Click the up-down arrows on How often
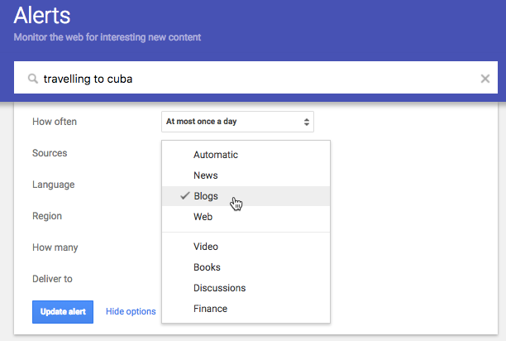The width and height of the screenshot is (506, 341). pos(306,122)
